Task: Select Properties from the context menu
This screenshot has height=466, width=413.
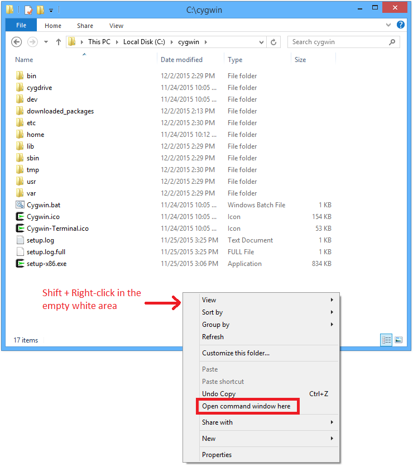Action: 217,455
